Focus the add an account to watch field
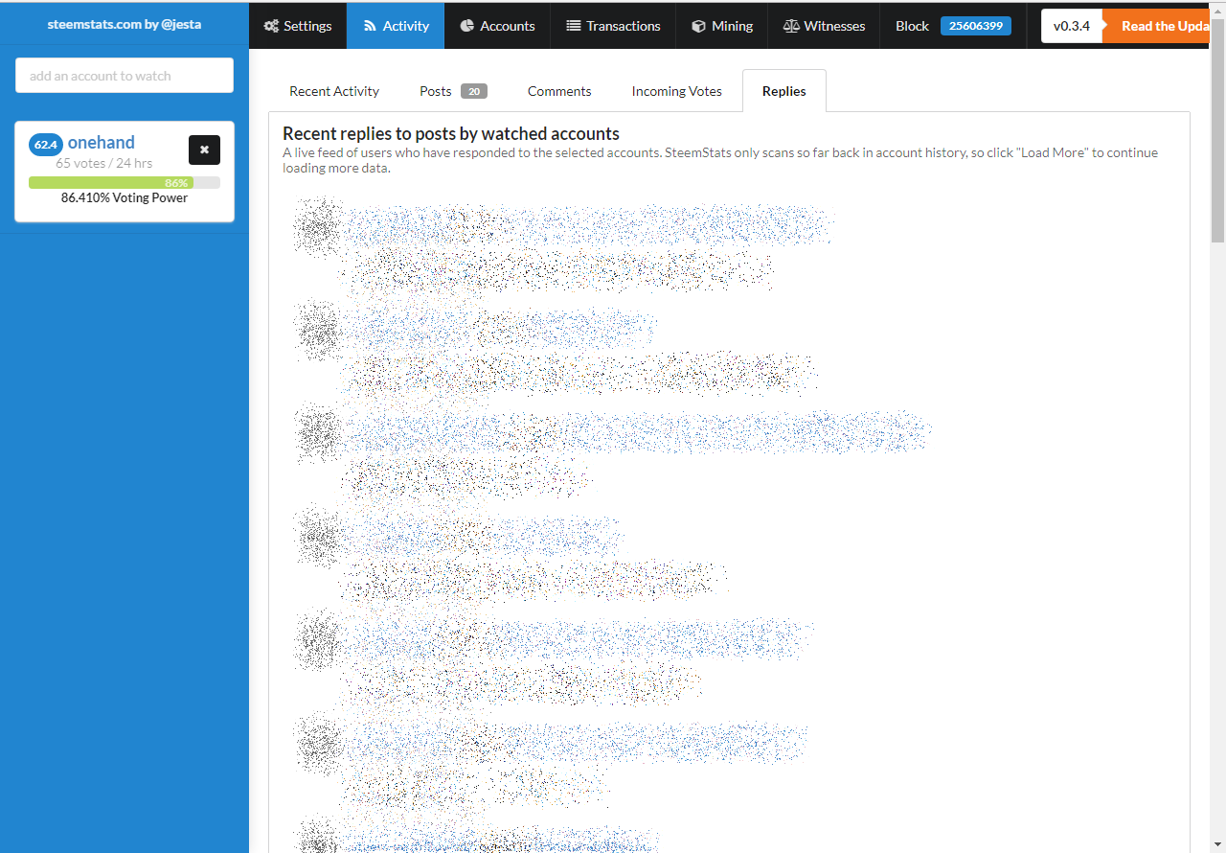This screenshot has height=853, width=1226. (125, 76)
